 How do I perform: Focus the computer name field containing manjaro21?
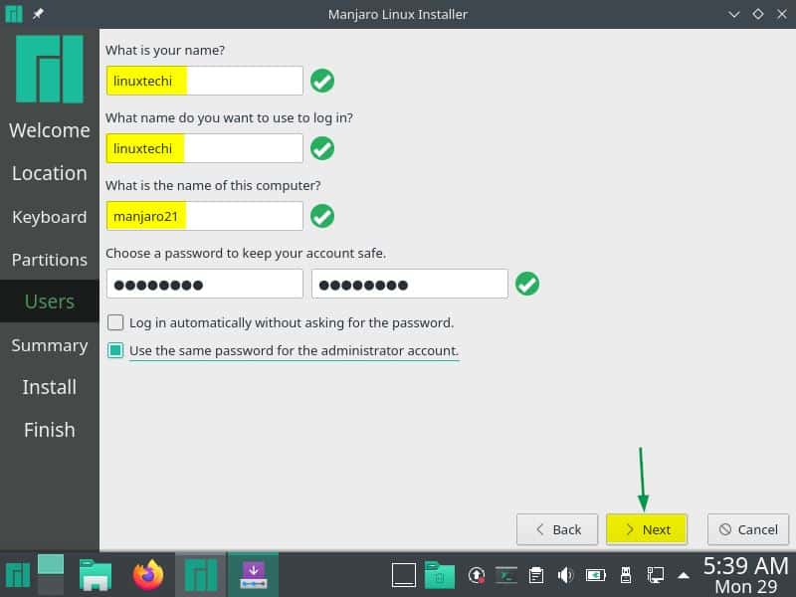coord(204,216)
